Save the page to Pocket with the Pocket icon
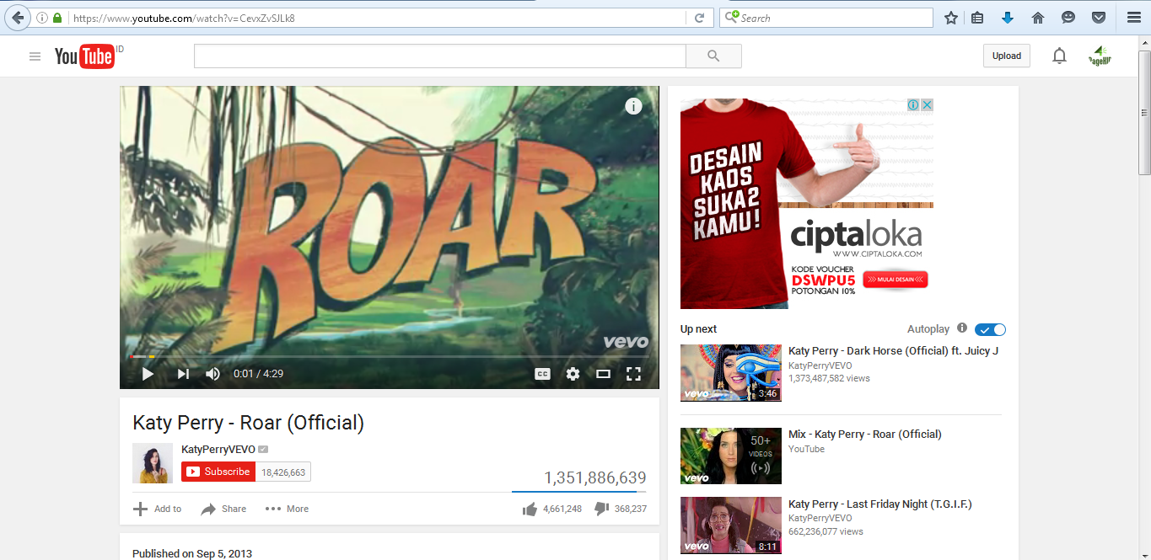The height and width of the screenshot is (560, 1151). 1099,18
